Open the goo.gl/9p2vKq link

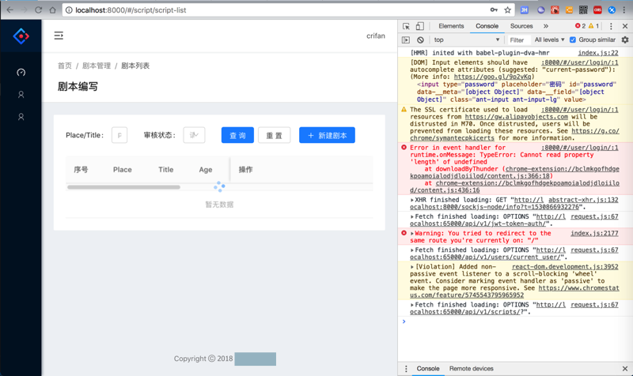(492, 77)
